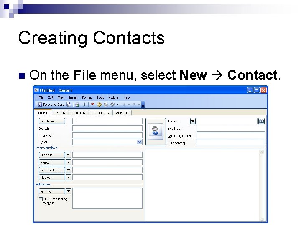Image resolution: width=301 pixels, height=225 pixels.
Task: Switch to the Details tab
Action: 60,113
